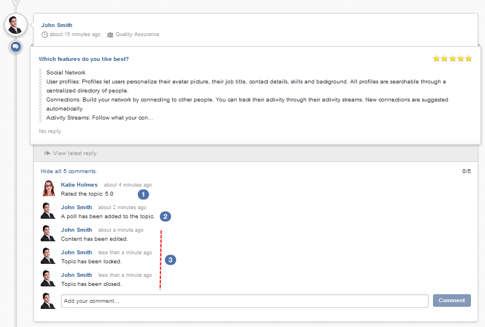The image size is (485, 327).
Task: Open Katie Holmes's profile link
Action: click(79, 185)
